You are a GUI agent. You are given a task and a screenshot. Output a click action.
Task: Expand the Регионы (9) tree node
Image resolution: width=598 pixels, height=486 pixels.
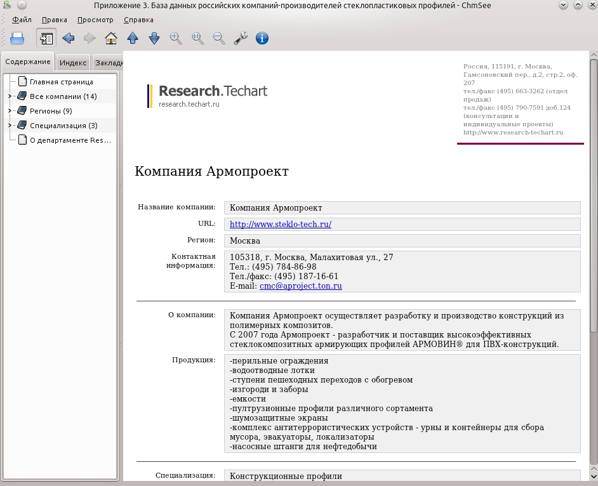pos(10,111)
